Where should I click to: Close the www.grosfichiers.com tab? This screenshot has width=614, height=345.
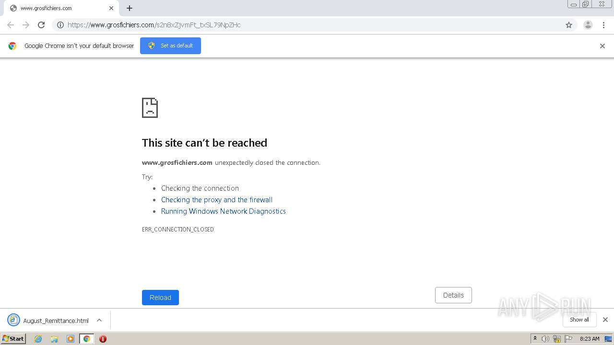[x=111, y=8]
